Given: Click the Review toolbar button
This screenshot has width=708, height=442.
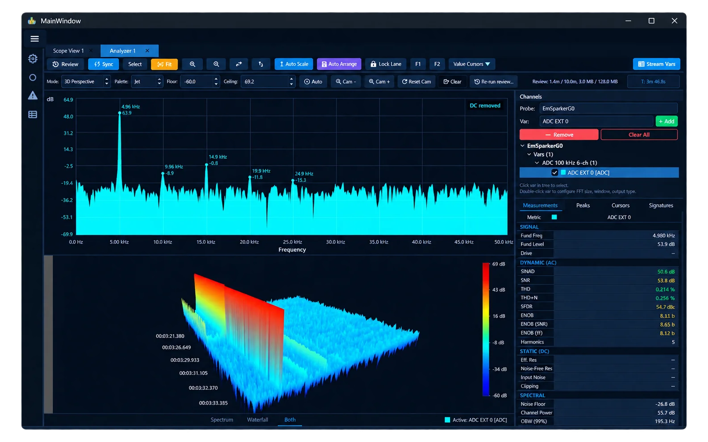Looking at the screenshot, I should coord(66,64).
